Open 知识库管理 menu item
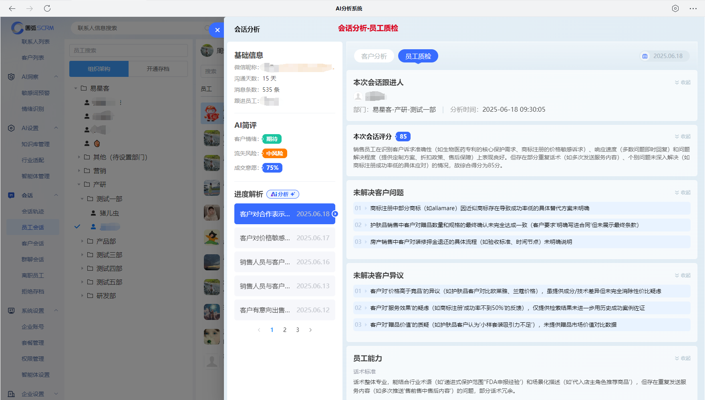705x400 pixels. (x=36, y=144)
